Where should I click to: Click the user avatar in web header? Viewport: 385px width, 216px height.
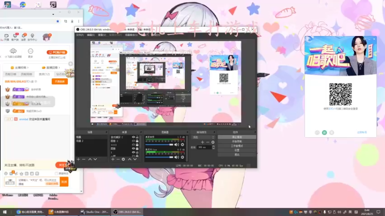(x=46, y=37)
